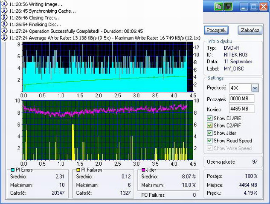Click the yellow PI Failures color swatch
This screenshot has width=270, height=204.
coord(78,170)
